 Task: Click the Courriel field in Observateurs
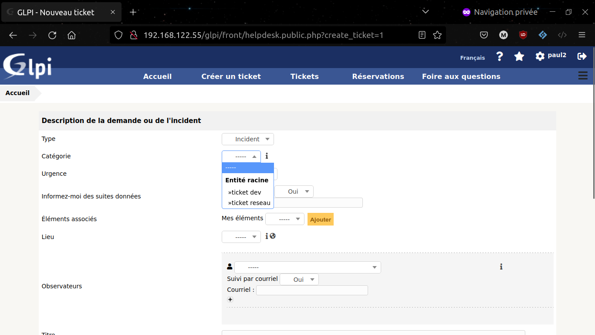pyautogui.click(x=312, y=290)
